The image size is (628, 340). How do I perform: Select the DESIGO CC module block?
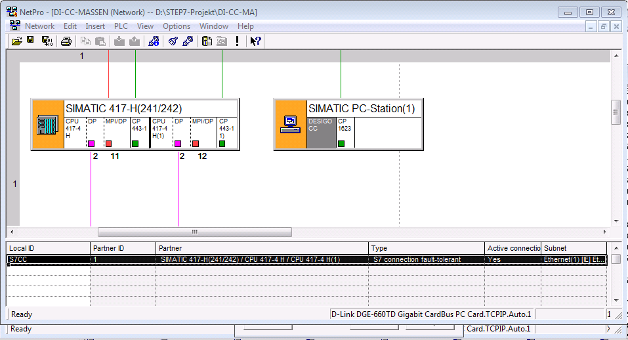(321, 133)
